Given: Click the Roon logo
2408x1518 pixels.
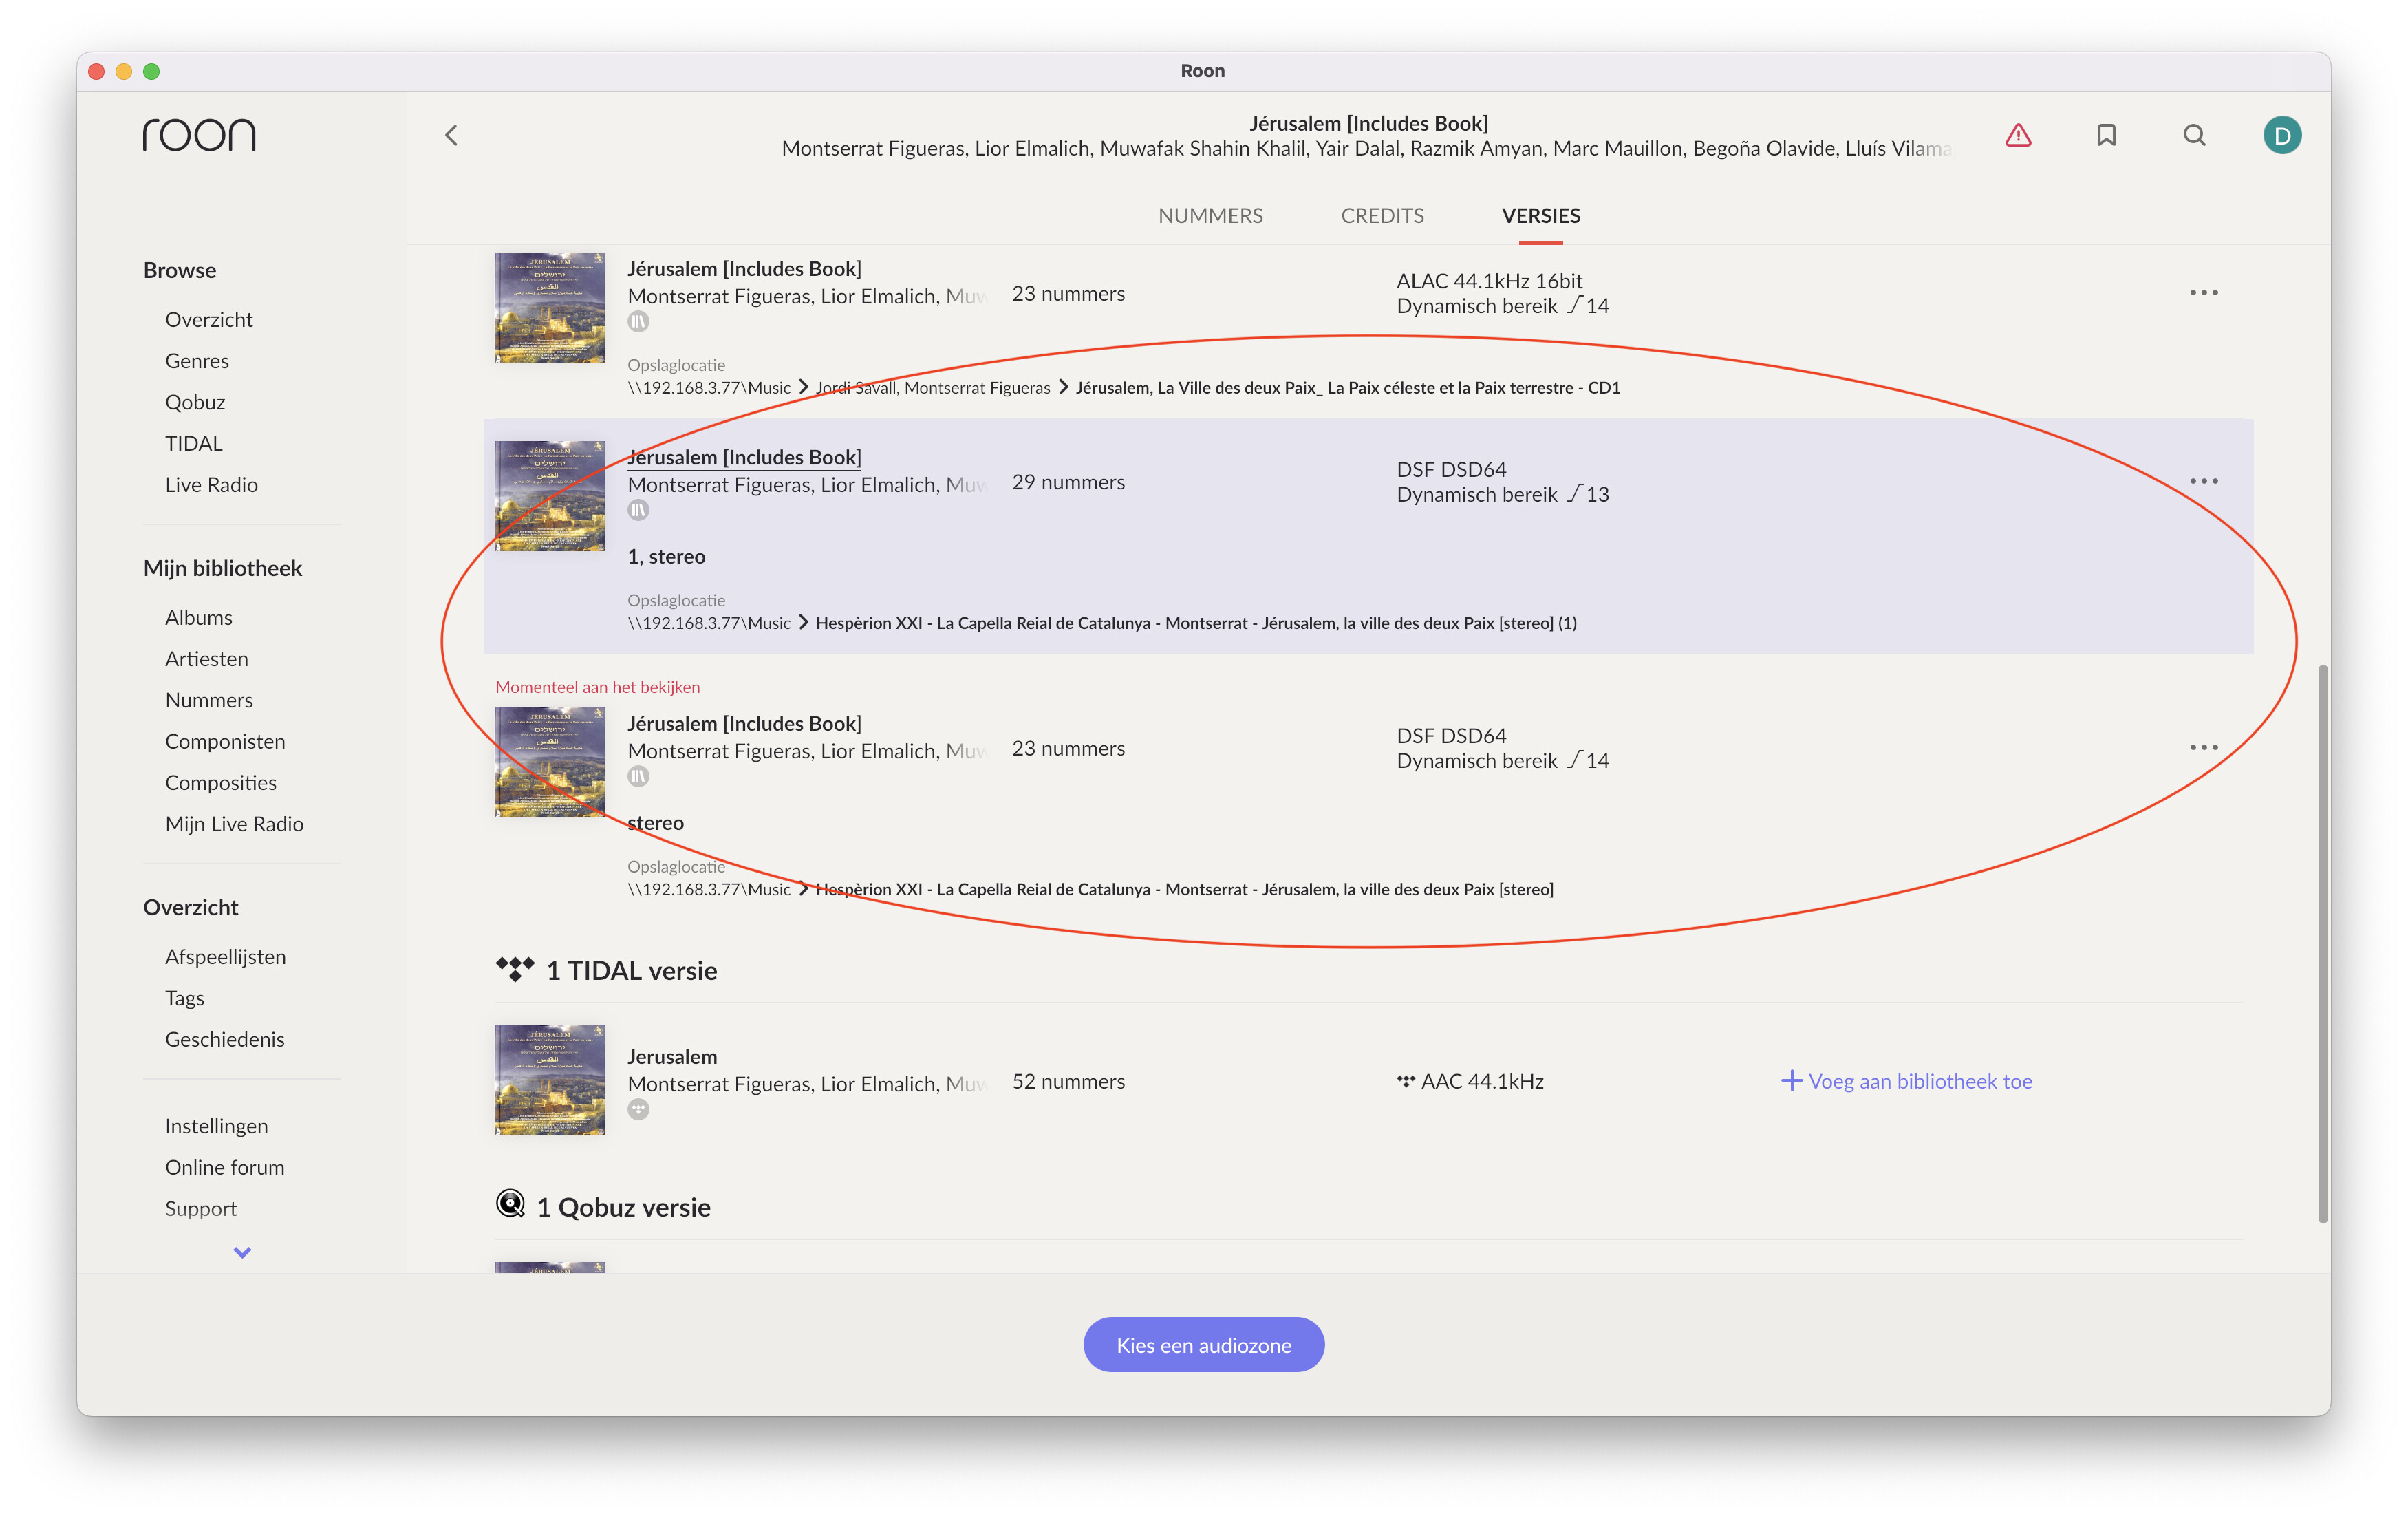Looking at the screenshot, I should (x=199, y=134).
